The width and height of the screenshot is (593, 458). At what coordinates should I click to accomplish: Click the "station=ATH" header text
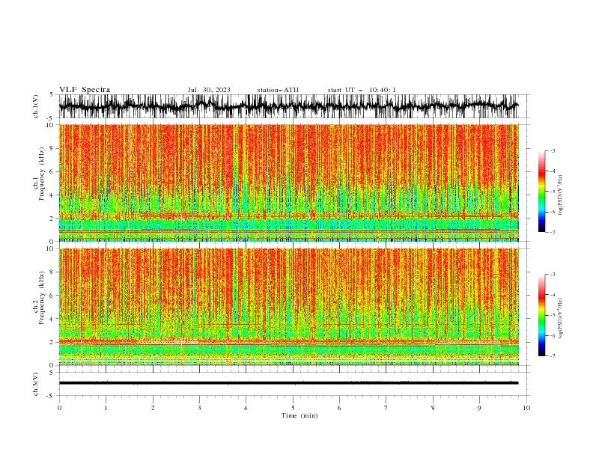click(x=278, y=90)
